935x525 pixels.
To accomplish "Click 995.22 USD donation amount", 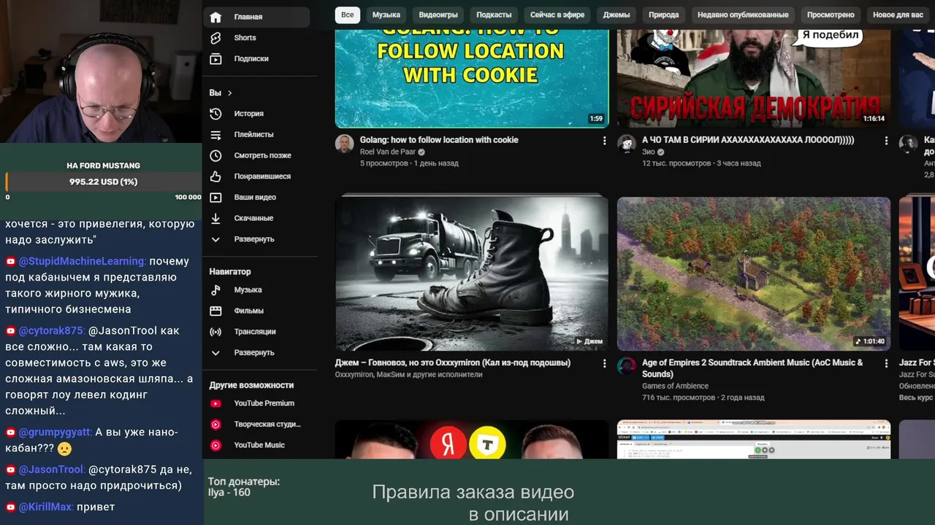I will tap(103, 182).
